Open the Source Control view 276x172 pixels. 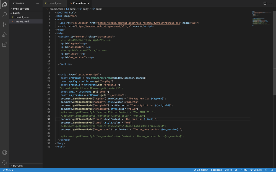click(x=4, y=25)
